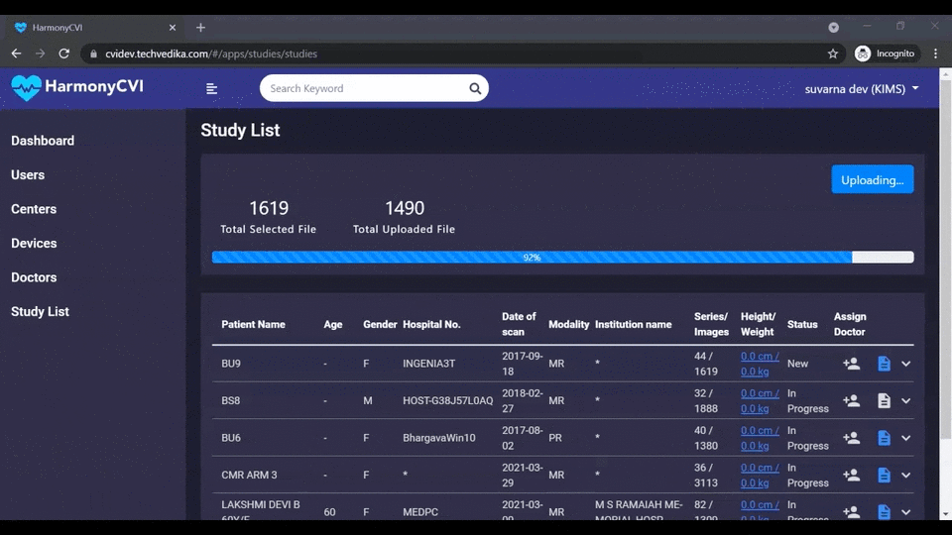The height and width of the screenshot is (535, 952).
Task: Click the HarmonyCVI heart logo
Action: point(26,88)
